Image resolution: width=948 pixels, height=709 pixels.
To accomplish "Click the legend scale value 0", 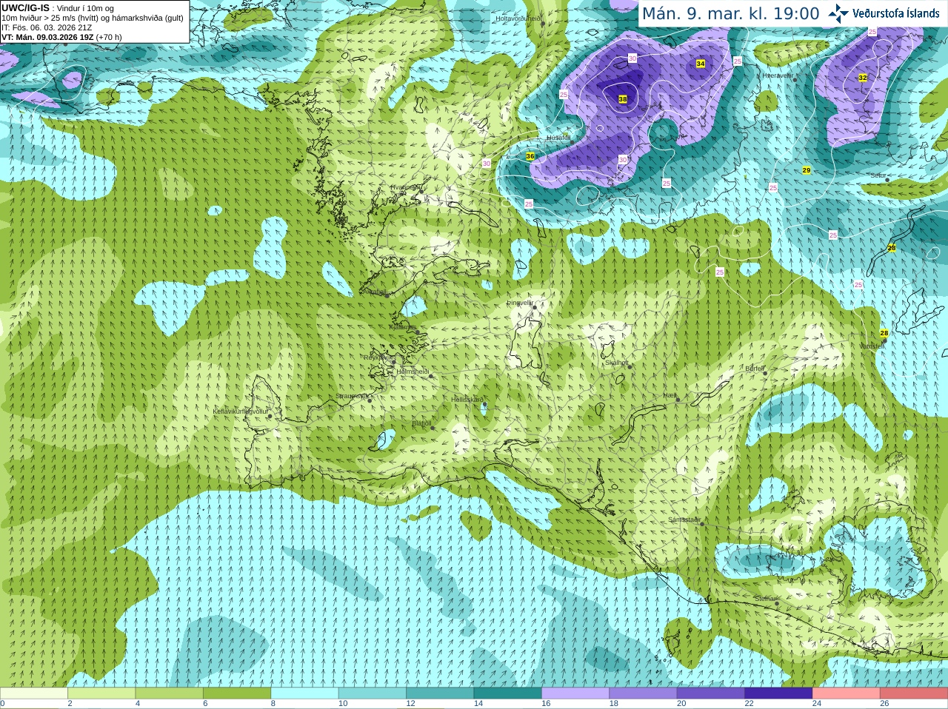I will [2, 704].
